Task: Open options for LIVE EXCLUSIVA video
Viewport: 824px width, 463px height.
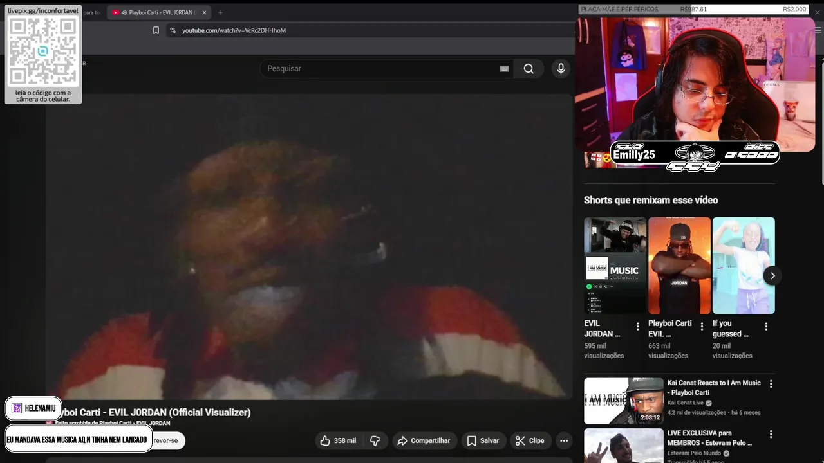Action: click(x=771, y=434)
